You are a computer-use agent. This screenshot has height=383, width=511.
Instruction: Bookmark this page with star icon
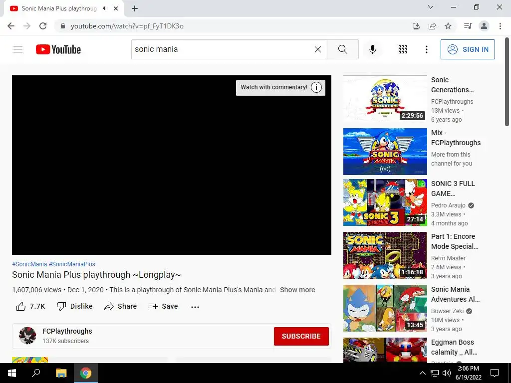coord(448,26)
